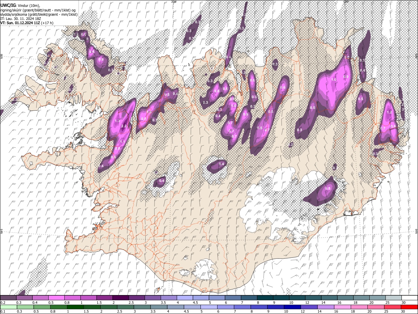Click the pale grey swatch at 25 in top legend

tap(394, 298)
